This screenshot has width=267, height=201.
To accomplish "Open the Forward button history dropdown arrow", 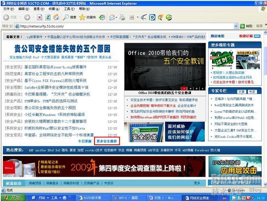I will pos(33,17).
